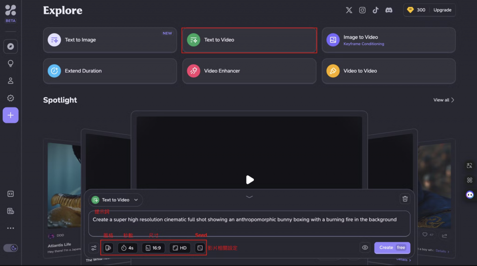477x266 pixels.
Task: Open the chat assistant robot icon
Action: click(x=470, y=195)
